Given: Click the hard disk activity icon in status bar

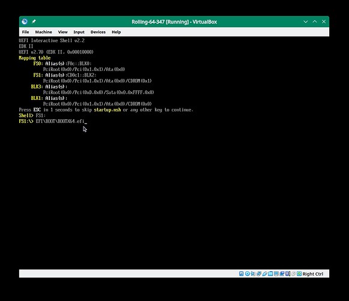Looking at the screenshot, I should coord(241,273).
